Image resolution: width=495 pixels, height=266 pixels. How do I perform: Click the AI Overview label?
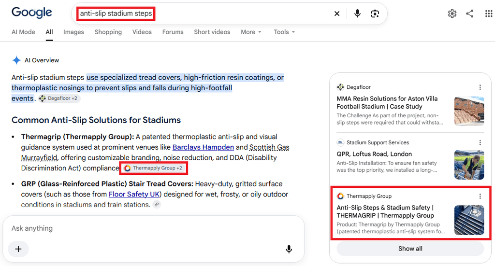coord(42,60)
